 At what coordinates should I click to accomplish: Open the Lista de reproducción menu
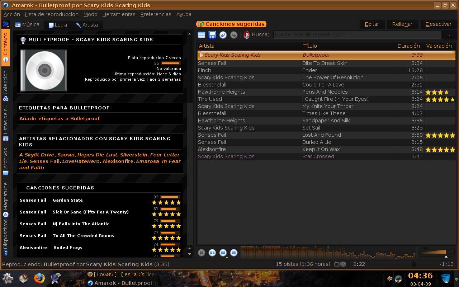click(52, 14)
